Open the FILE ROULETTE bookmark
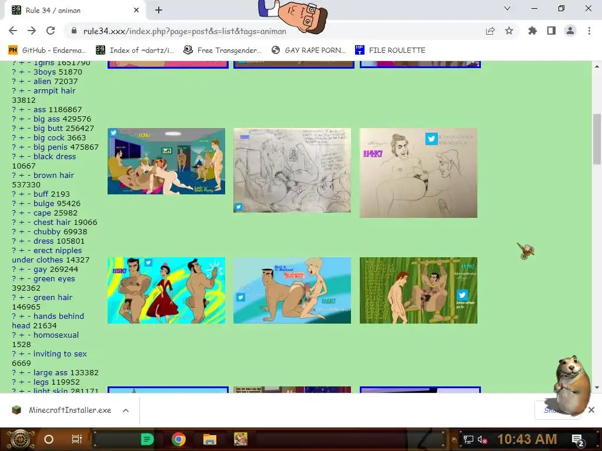The image size is (602, 451). pyautogui.click(x=390, y=51)
